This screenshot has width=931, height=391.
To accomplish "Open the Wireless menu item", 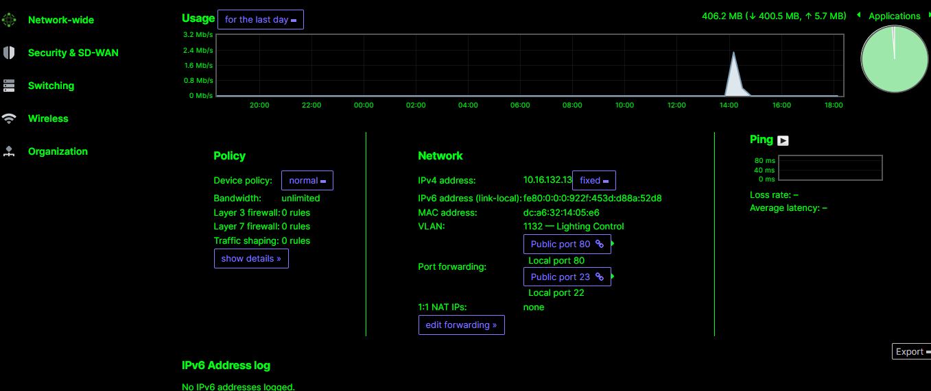I will [48, 118].
